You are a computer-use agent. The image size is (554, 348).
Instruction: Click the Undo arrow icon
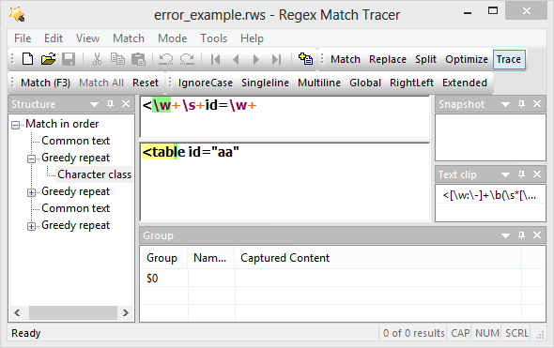(x=165, y=59)
